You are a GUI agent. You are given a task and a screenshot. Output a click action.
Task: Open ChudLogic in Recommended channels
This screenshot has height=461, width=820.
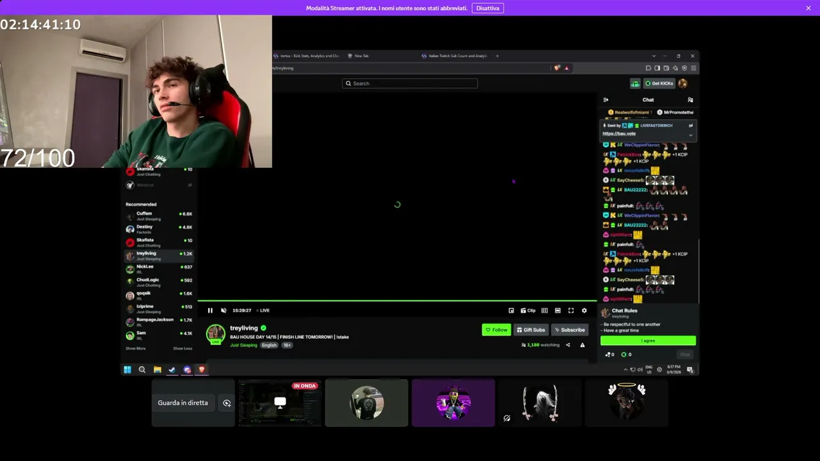pyautogui.click(x=159, y=282)
